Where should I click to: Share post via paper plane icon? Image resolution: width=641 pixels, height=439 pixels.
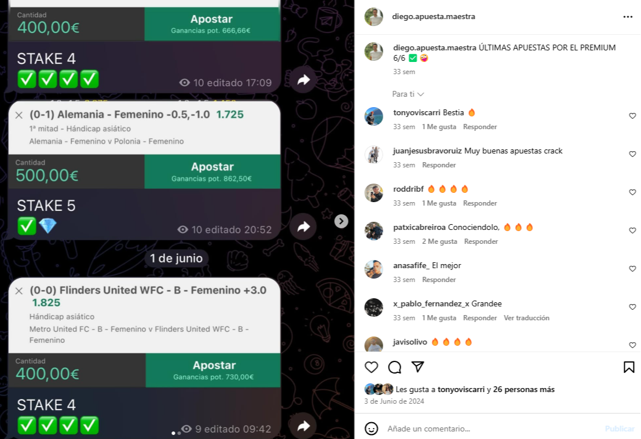point(417,367)
